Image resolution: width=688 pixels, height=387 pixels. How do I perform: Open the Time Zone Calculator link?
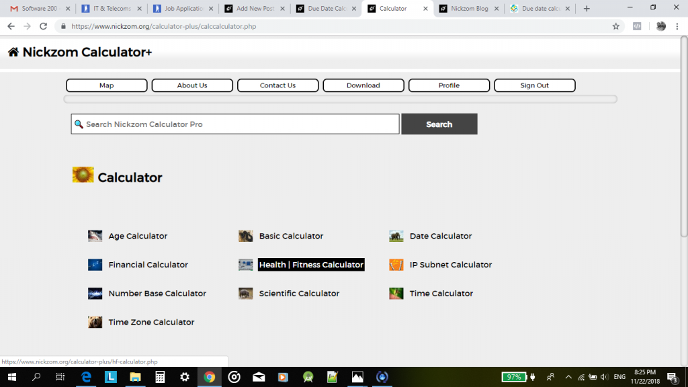pyautogui.click(x=151, y=322)
